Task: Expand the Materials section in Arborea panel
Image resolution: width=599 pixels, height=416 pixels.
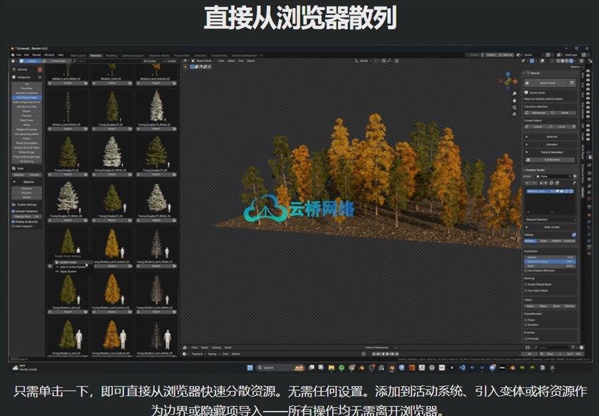Action: (551, 136)
